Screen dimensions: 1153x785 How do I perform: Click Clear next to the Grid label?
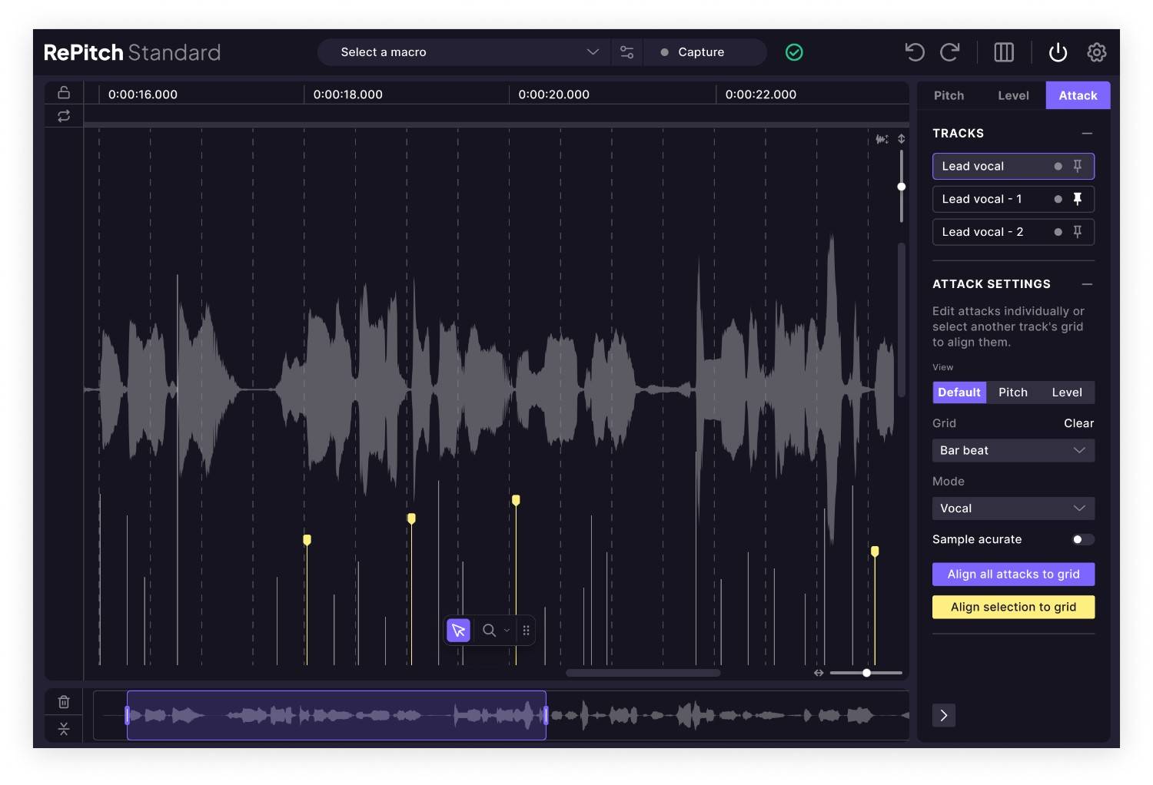[1078, 423]
